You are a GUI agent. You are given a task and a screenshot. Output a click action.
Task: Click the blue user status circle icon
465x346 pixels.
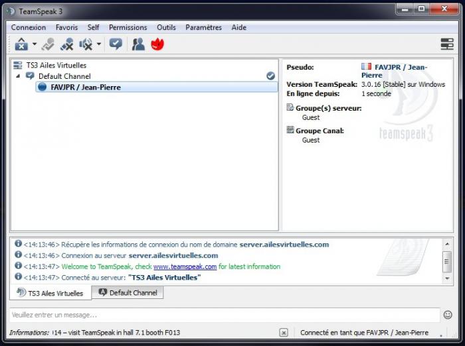coord(43,87)
